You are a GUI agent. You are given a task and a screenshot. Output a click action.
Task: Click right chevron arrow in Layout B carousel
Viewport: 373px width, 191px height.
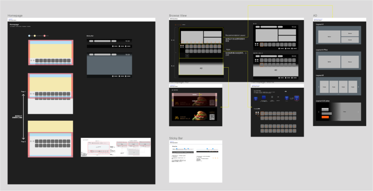click(x=359, y=87)
